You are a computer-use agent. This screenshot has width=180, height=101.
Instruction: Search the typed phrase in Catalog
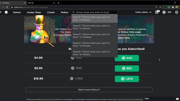[94, 36]
